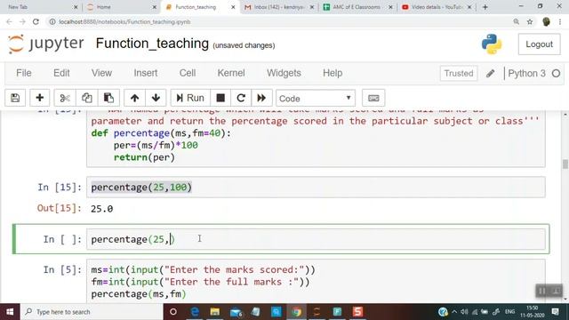Viewport: 569px width, 320px height.
Task: Reload the notebook page
Action: (x=36, y=21)
